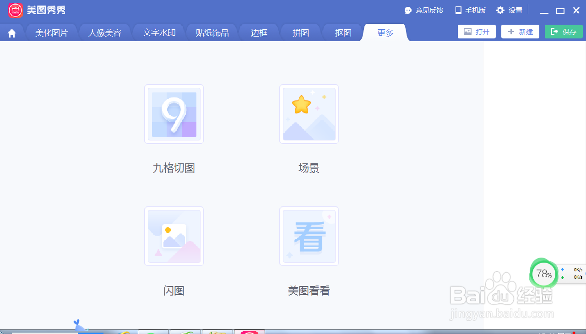This screenshot has height=334, width=586.
Task: Click the 新建 new canvas button
Action: pos(520,32)
